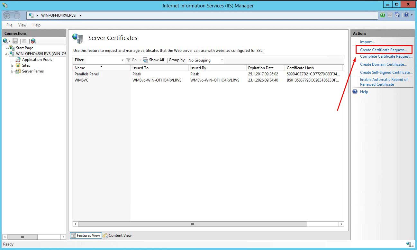Collapse the WIN-OFHO4RVLRVS server node
This screenshot has width=417, height=250.
pos(6,54)
